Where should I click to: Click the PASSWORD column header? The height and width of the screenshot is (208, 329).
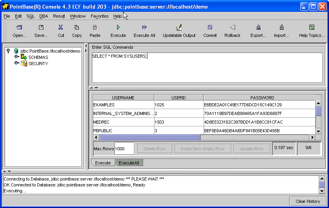(x=262, y=98)
